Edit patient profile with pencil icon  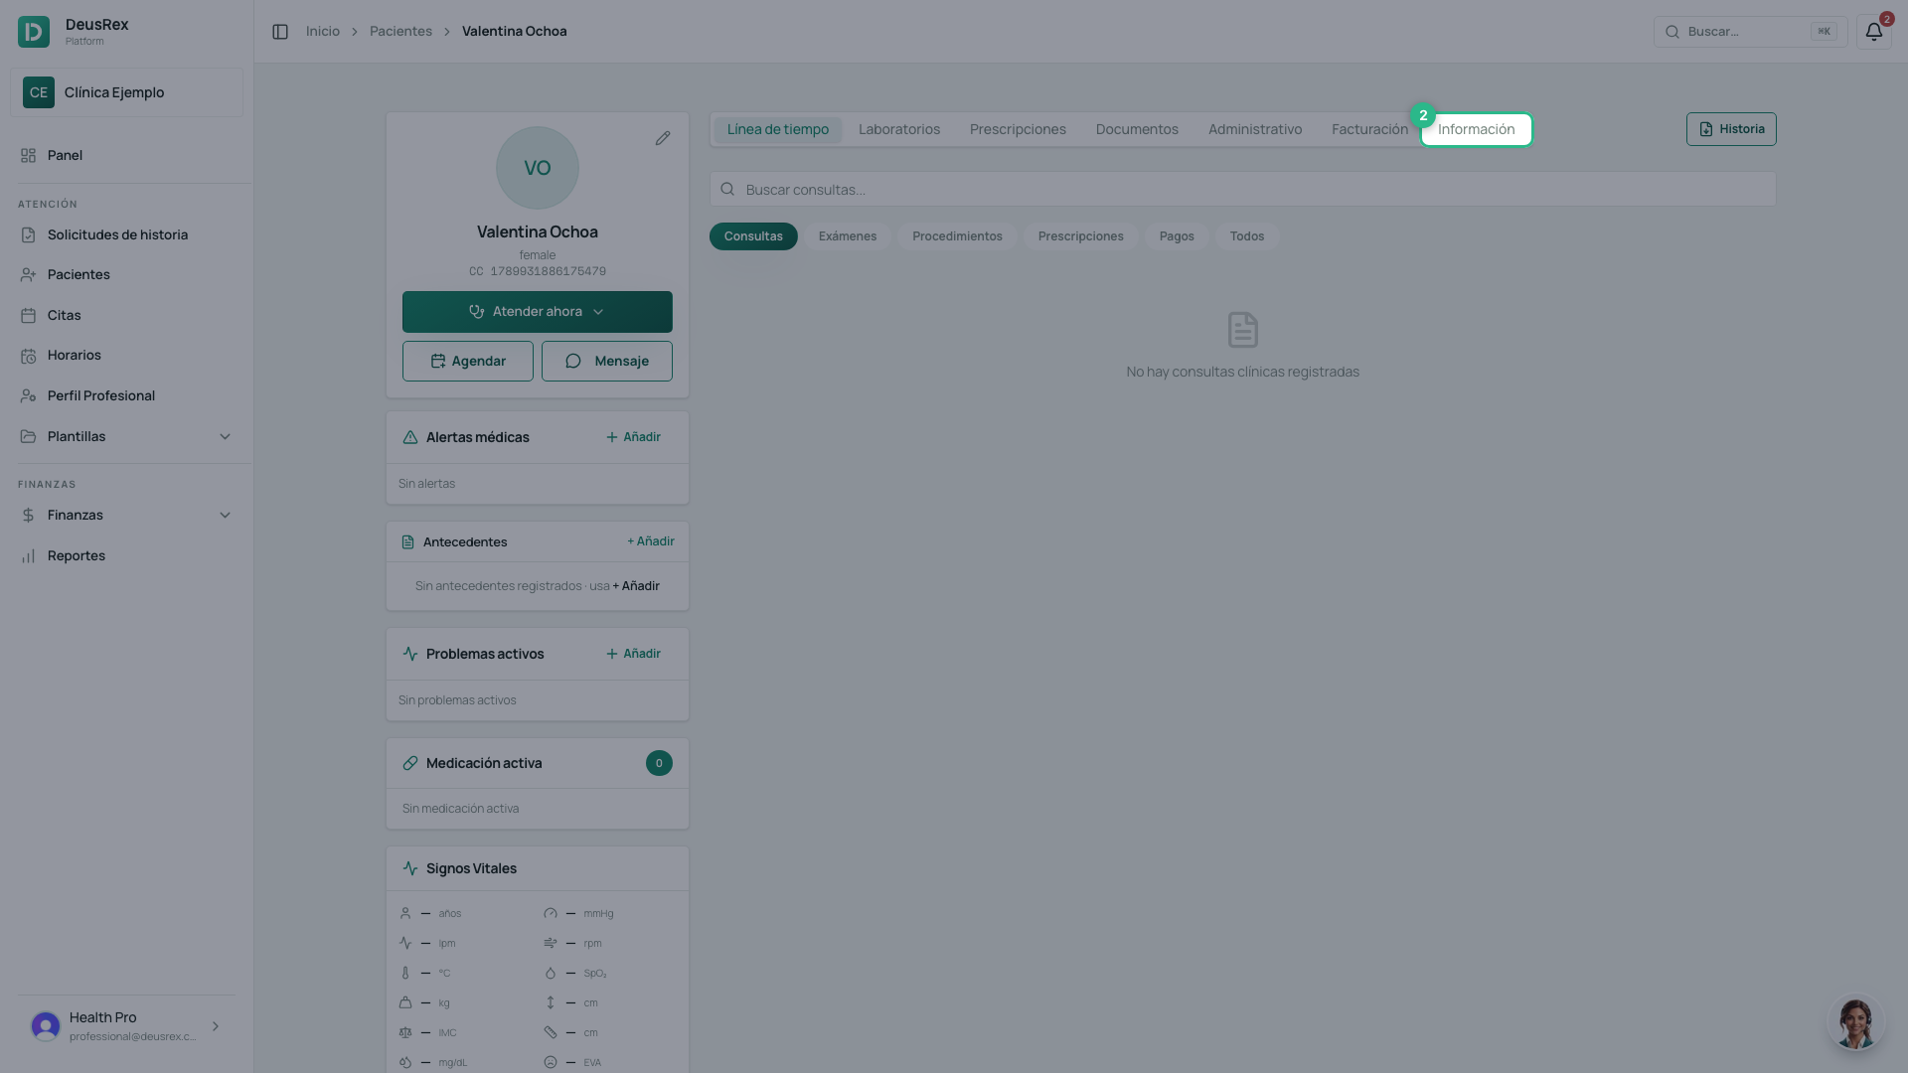663,138
